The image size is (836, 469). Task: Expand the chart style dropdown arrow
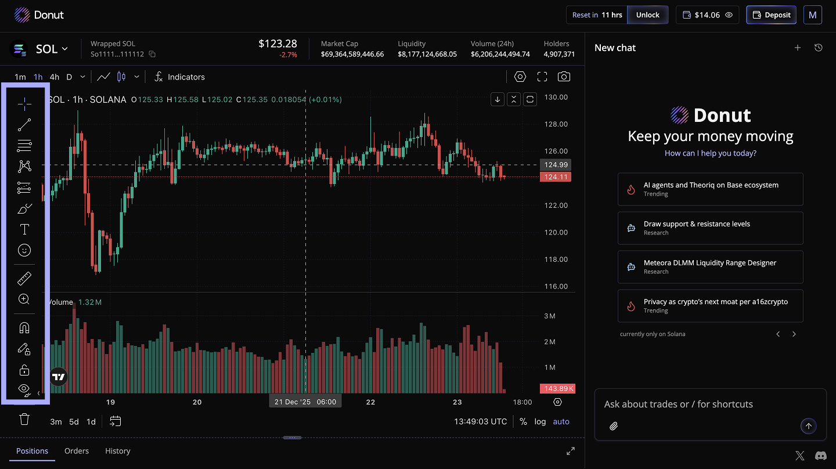(x=137, y=77)
